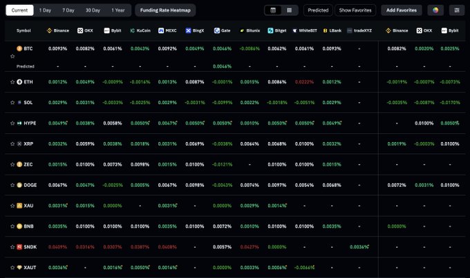Favorite SNDK with its star icon
Screen dimensions: 470x278
click(x=12, y=247)
